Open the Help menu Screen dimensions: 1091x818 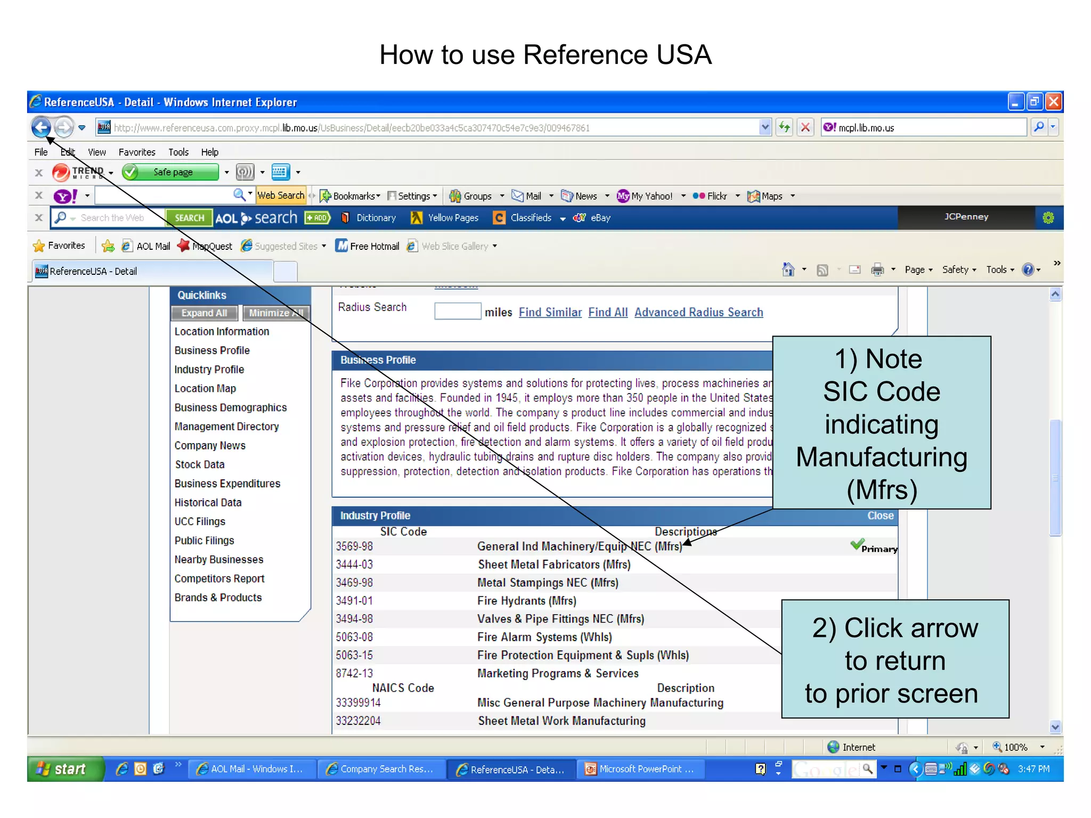(209, 152)
